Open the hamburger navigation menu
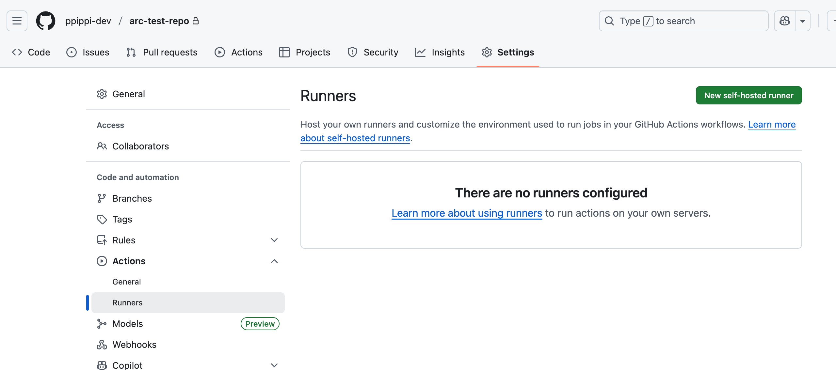This screenshot has width=836, height=370. (x=17, y=21)
